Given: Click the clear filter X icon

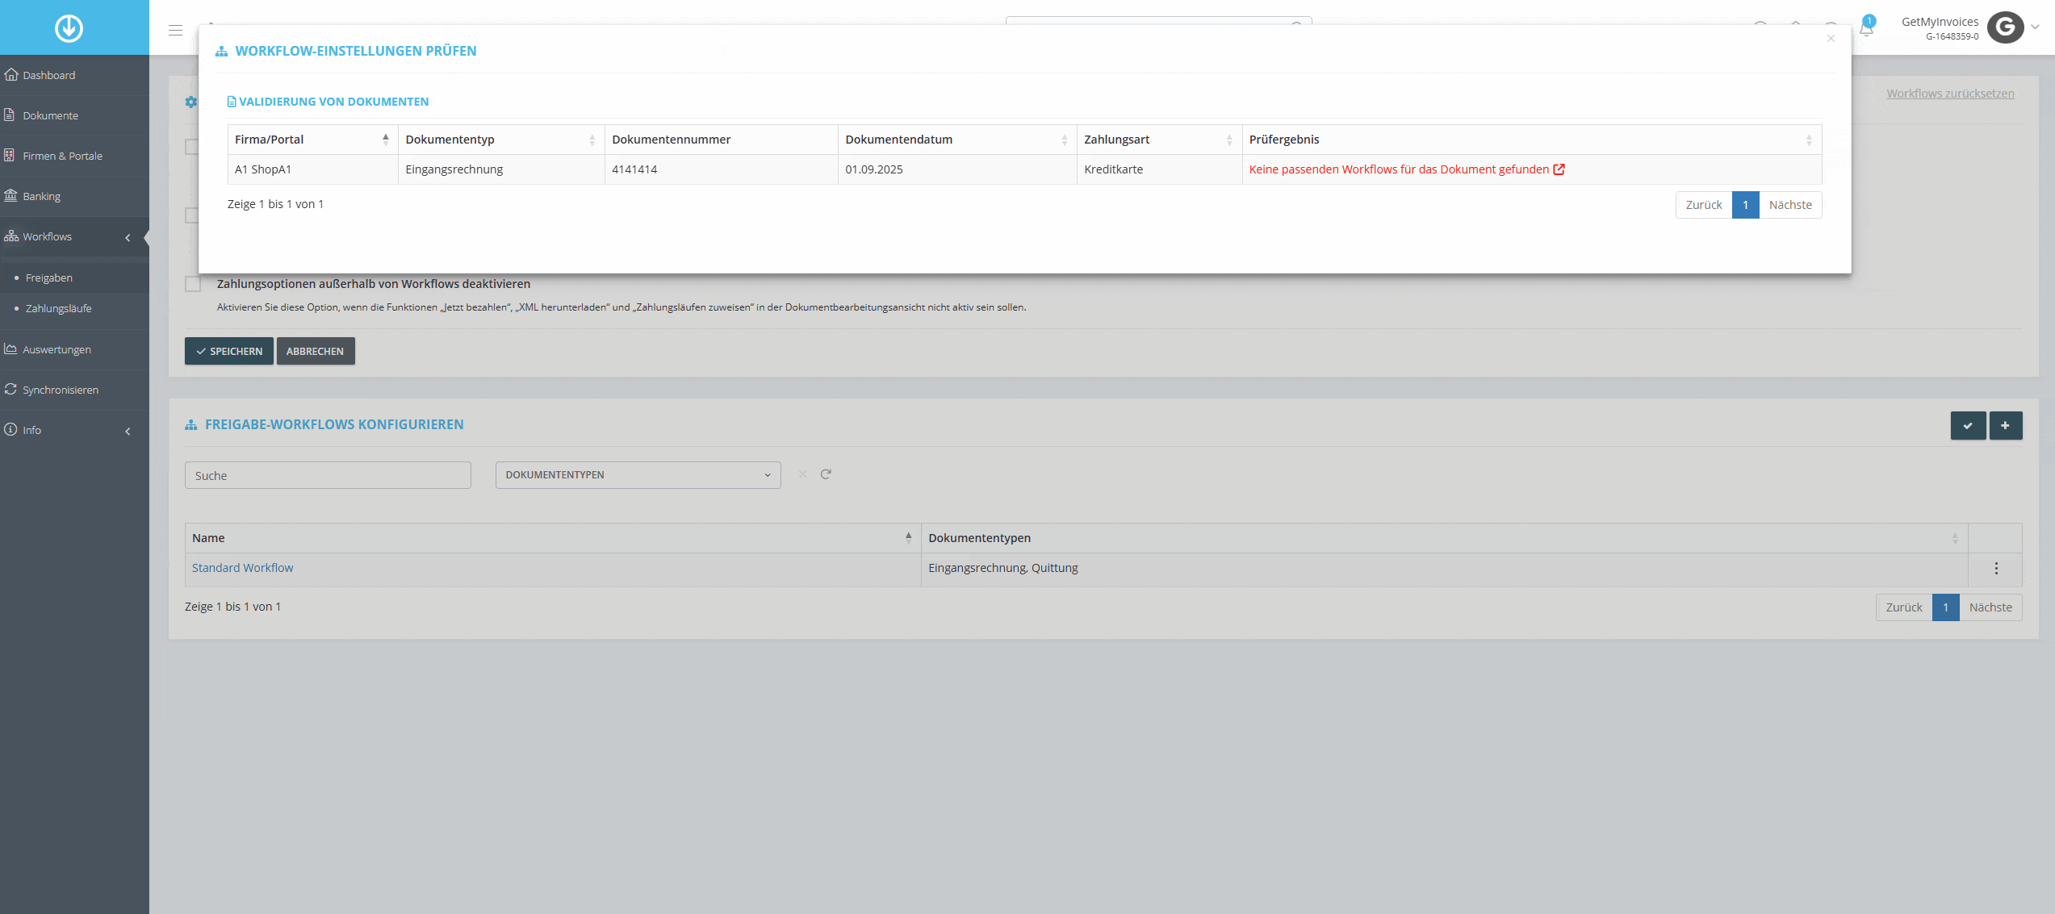Looking at the screenshot, I should coord(802,474).
